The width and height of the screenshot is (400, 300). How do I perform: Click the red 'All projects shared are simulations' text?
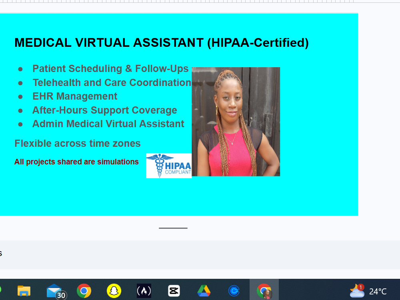[x=76, y=162]
